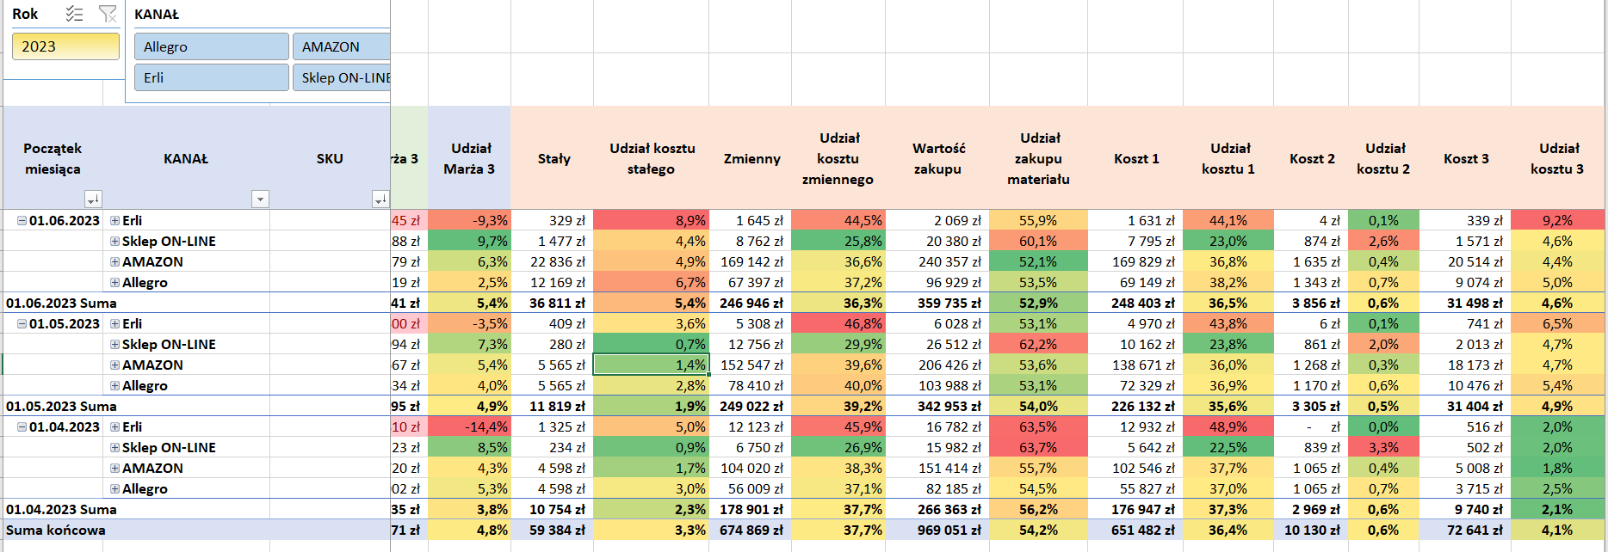Image resolution: width=1608 pixels, height=552 pixels.
Task: Open the KANAŁ column filter dropdown
Action: click(260, 199)
